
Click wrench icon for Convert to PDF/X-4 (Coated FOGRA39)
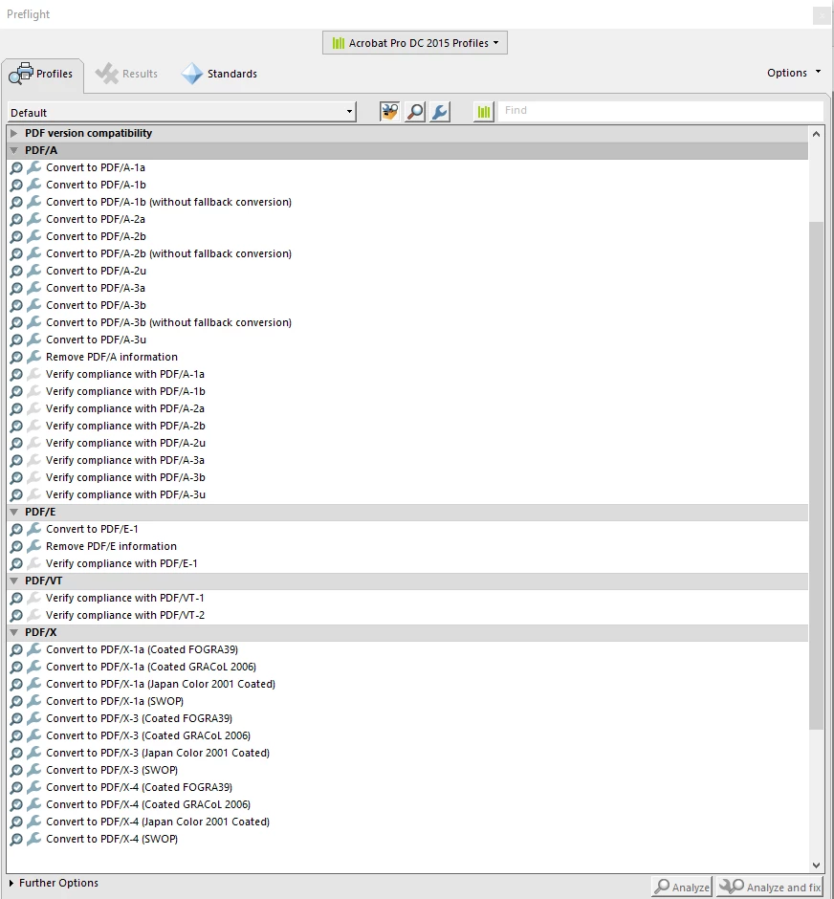[34, 786]
